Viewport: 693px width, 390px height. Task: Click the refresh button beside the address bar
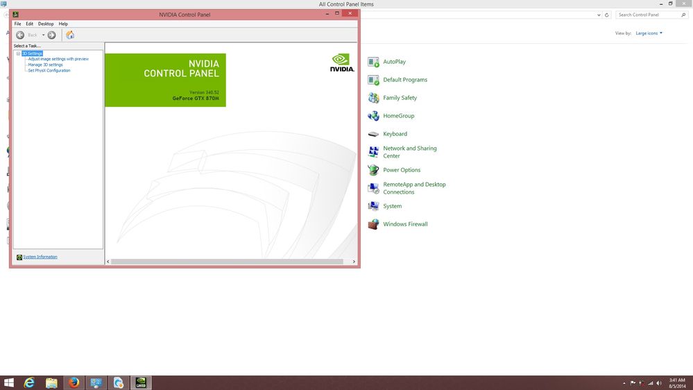[607, 15]
